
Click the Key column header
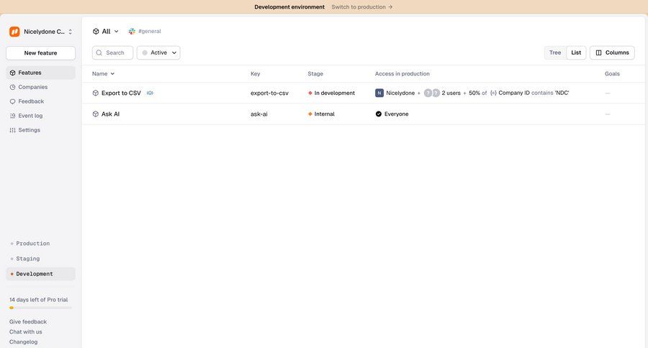256,74
